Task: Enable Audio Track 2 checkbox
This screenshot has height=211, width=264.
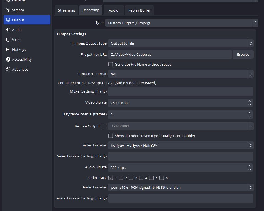Action: pyautogui.click(x=121, y=178)
